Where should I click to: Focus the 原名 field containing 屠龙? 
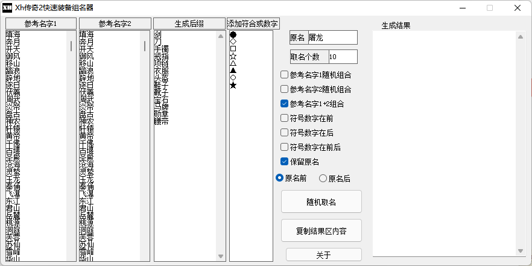click(x=332, y=37)
